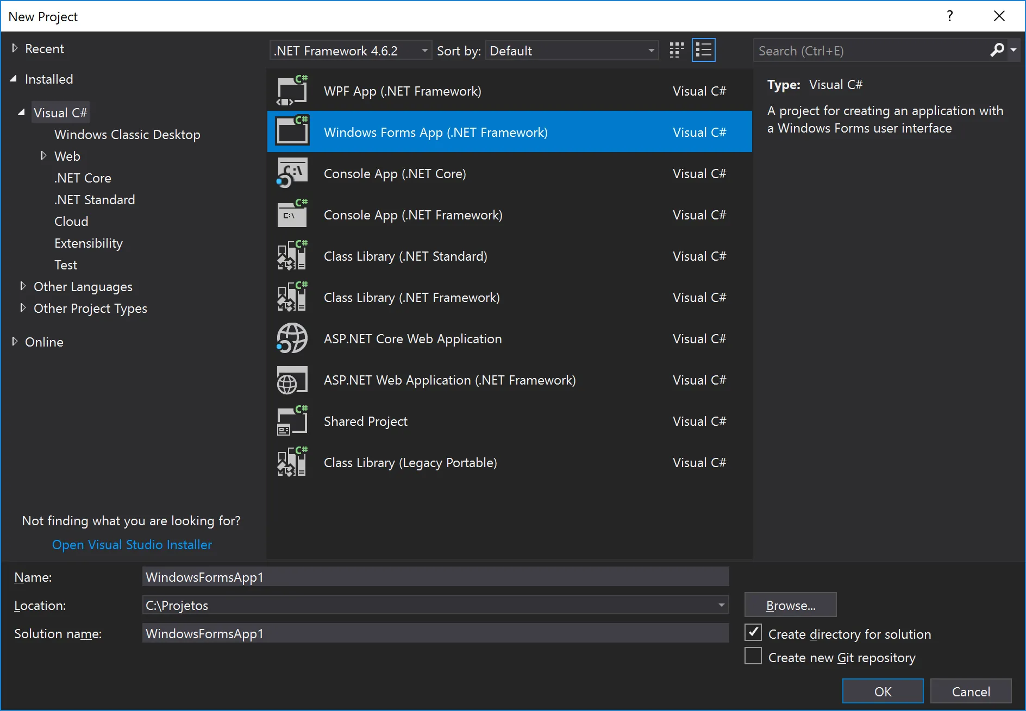Uncheck Create directory for solution

[x=753, y=633]
